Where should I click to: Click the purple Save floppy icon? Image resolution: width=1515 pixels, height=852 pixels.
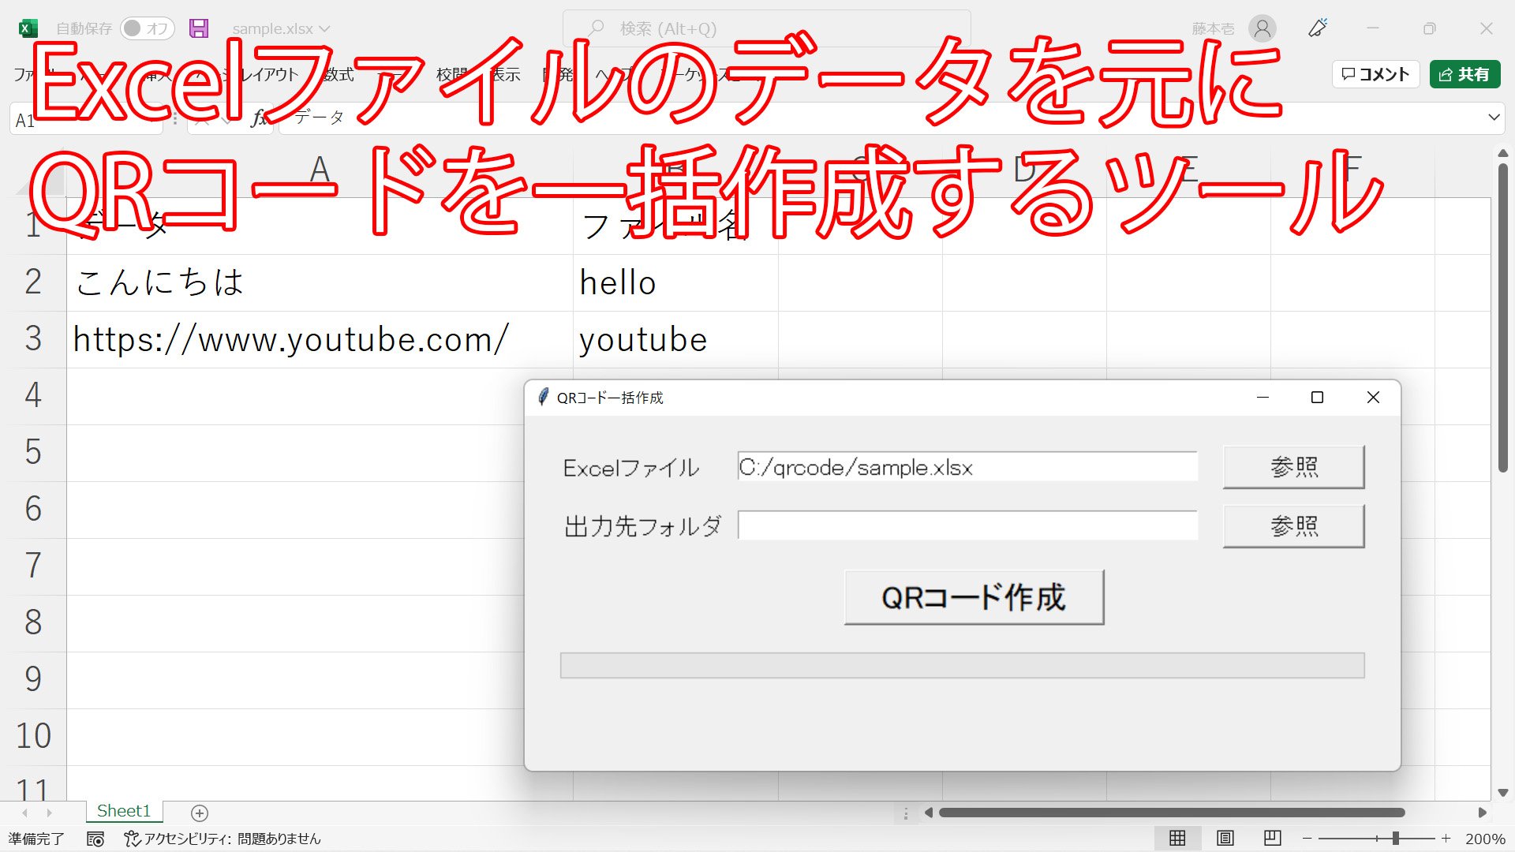[199, 28]
